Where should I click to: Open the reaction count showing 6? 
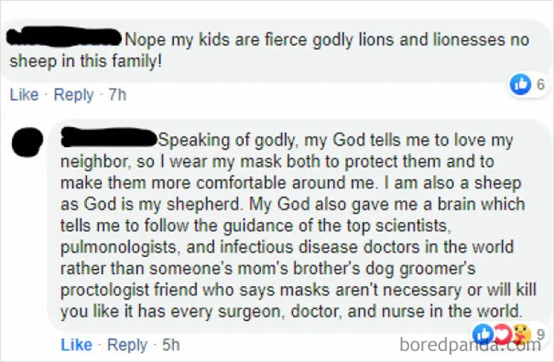click(x=541, y=85)
